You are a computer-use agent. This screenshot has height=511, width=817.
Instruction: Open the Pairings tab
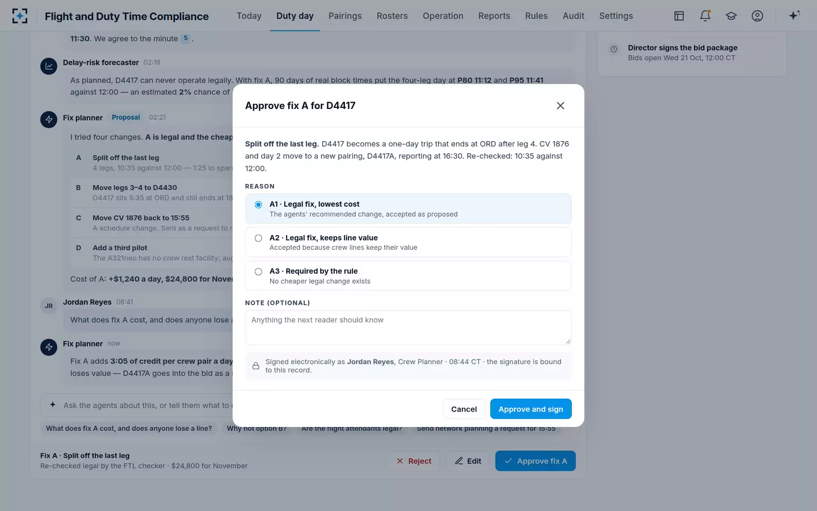tap(345, 16)
